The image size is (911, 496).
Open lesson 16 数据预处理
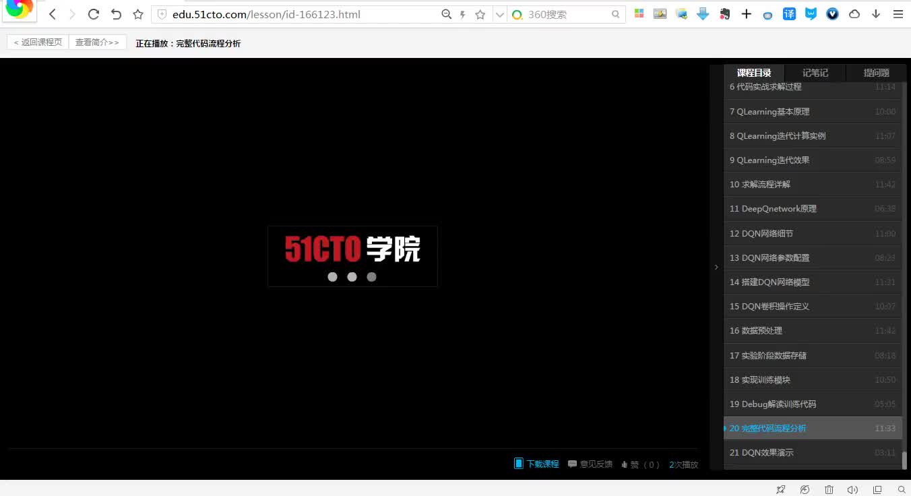pyautogui.click(x=813, y=330)
